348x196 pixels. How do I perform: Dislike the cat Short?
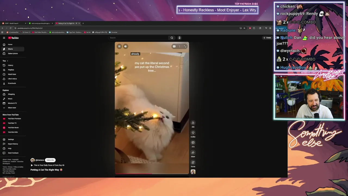pyautogui.click(x=193, y=133)
